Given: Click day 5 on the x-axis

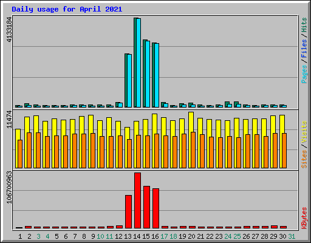Looking at the screenshot, I should [56, 236].
